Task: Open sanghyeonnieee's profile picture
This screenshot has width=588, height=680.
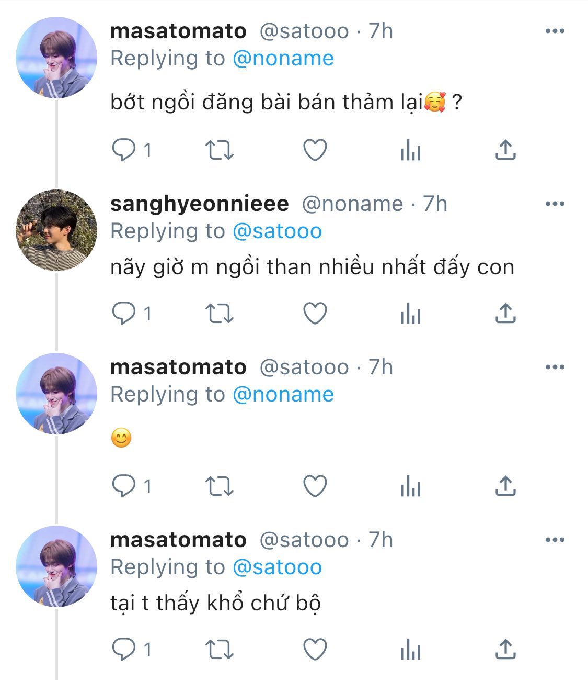Action: click(x=56, y=230)
